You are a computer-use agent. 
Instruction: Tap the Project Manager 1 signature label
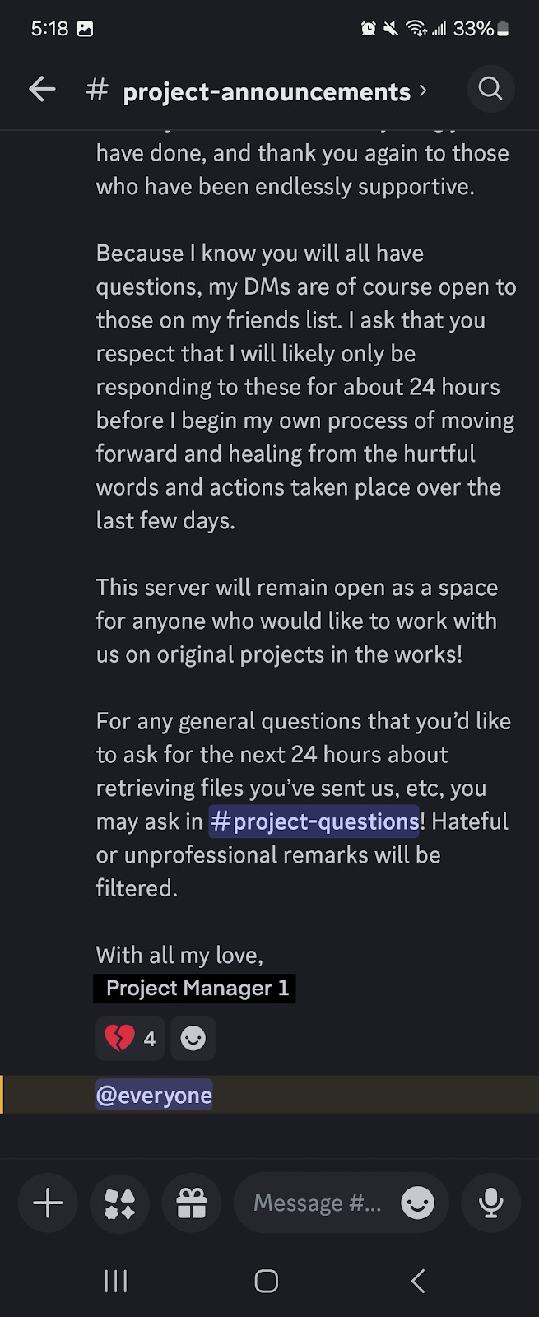(195, 989)
